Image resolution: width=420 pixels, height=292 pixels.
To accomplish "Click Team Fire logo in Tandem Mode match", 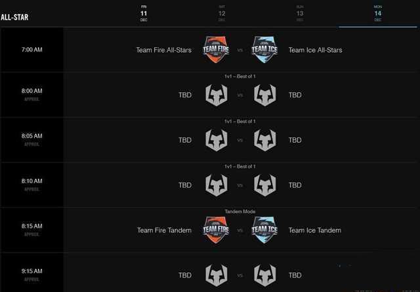I will [217, 230].
